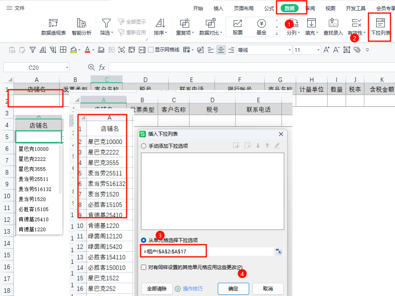Toggle the 显示网格线 checkbox
The width and height of the screenshot is (395, 296).
pos(151,50)
